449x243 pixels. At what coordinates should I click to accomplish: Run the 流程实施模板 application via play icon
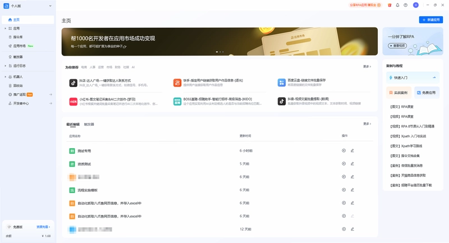(x=343, y=190)
